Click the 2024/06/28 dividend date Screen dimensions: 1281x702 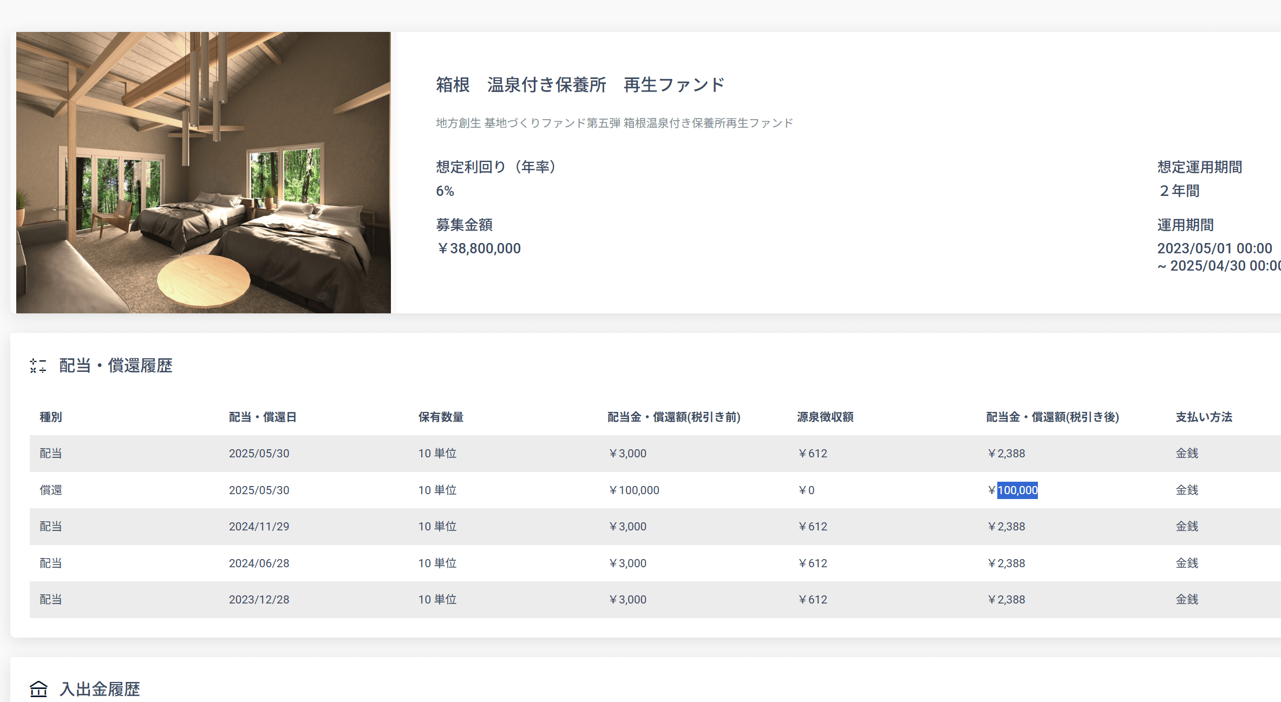pos(259,563)
